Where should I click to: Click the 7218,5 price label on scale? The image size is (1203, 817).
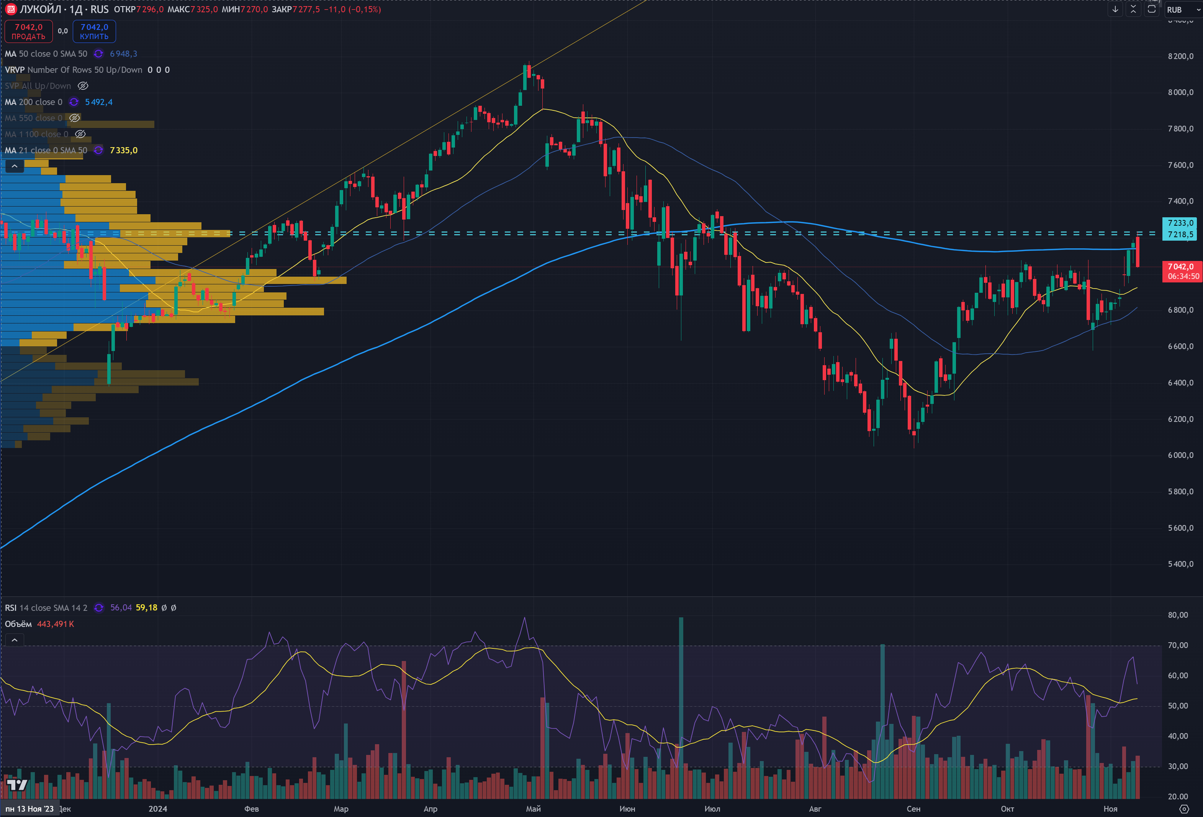pos(1180,235)
